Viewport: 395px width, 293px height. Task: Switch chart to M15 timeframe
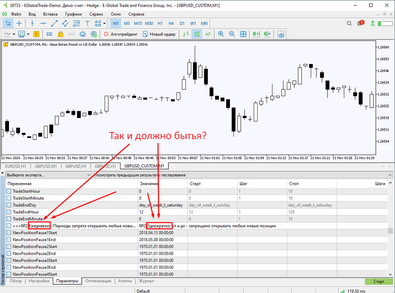138,23
